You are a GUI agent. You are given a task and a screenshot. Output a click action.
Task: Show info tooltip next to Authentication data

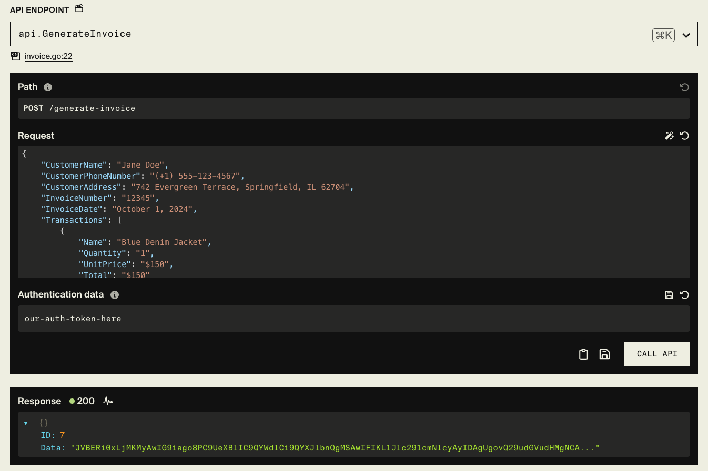[115, 295]
